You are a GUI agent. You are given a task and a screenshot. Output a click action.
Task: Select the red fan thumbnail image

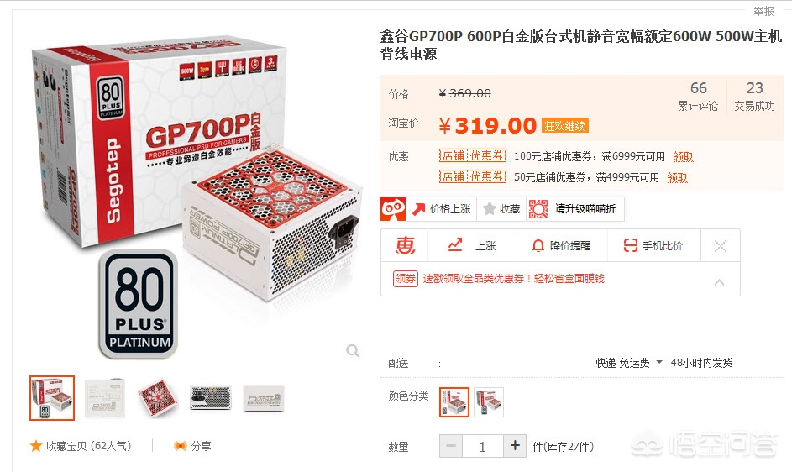tap(158, 398)
